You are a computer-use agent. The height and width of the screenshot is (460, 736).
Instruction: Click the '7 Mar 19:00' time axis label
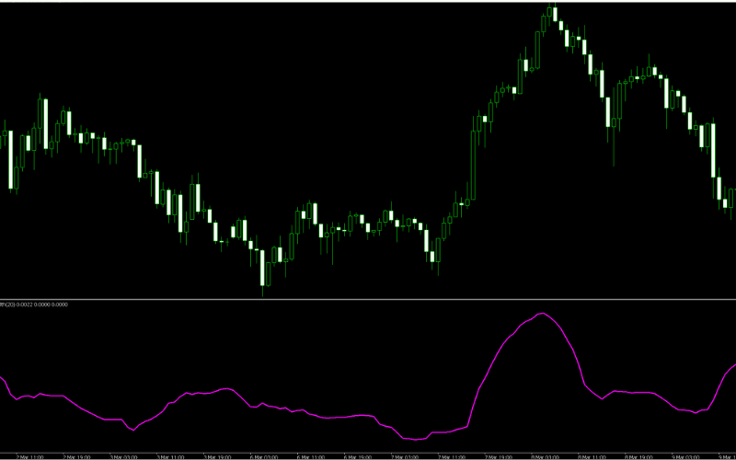pyautogui.click(x=499, y=456)
